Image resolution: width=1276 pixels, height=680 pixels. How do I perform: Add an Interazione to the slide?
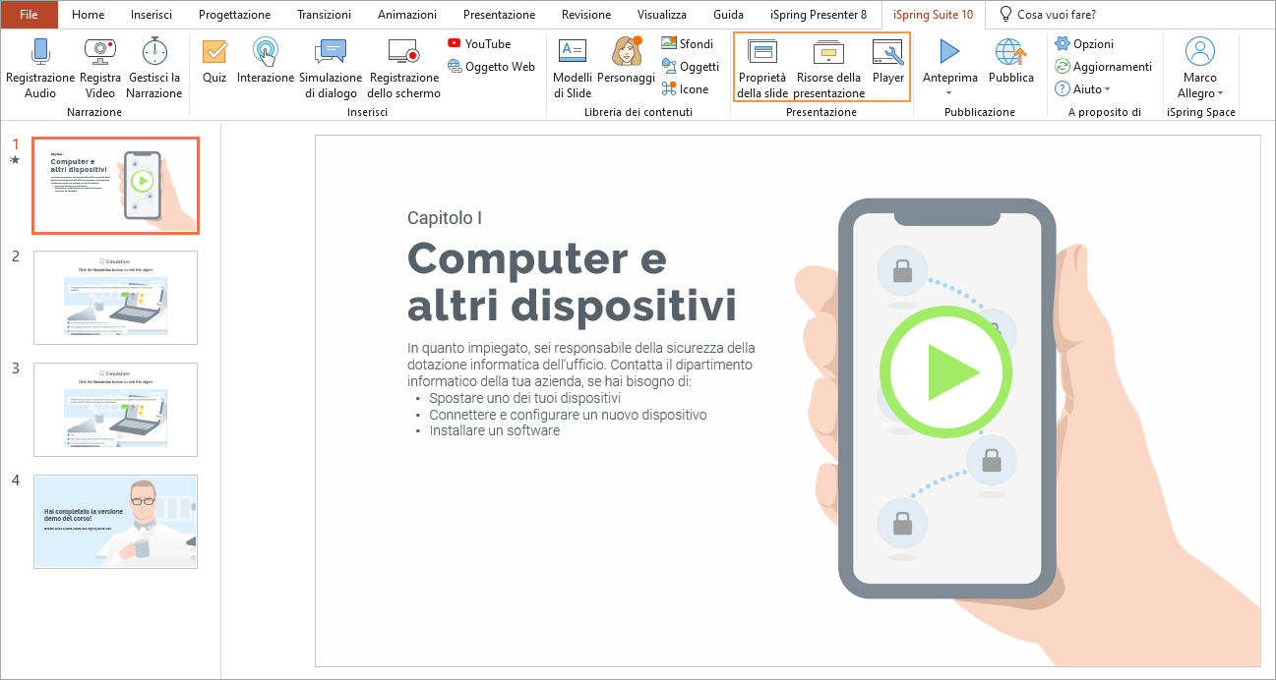[x=266, y=52]
